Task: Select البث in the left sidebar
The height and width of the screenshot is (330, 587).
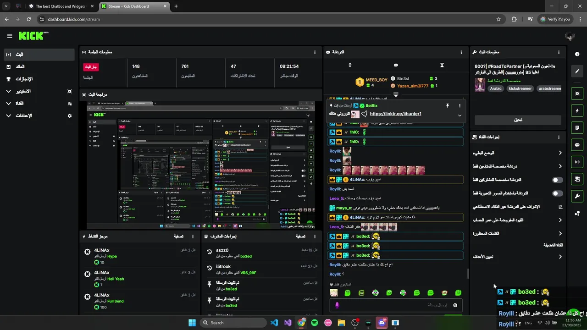Action: click(39, 55)
